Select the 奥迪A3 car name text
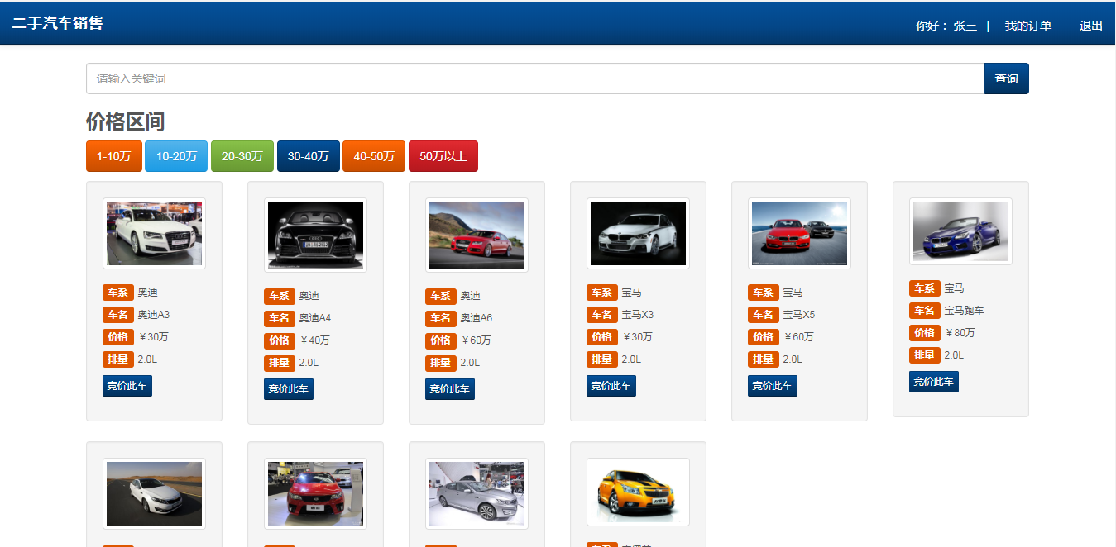This screenshot has width=1116, height=547. pos(154,315)
